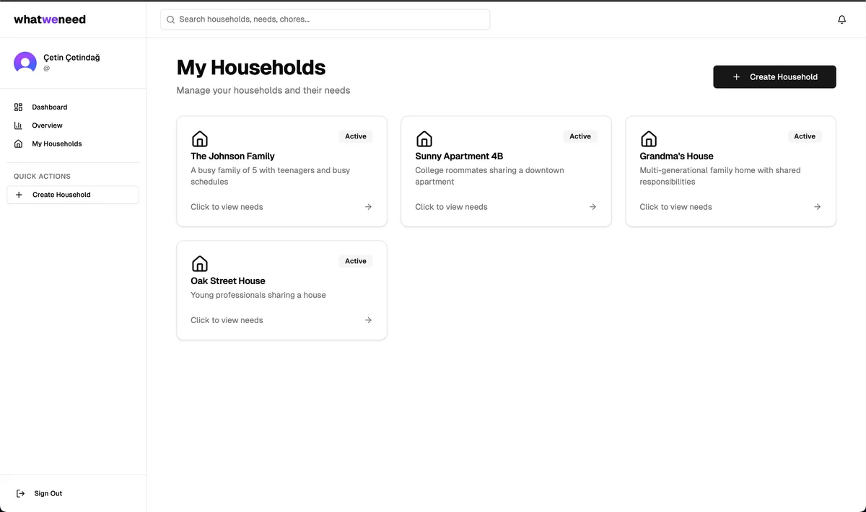Open the Dashboard menu item

click(x=49, y=107)
